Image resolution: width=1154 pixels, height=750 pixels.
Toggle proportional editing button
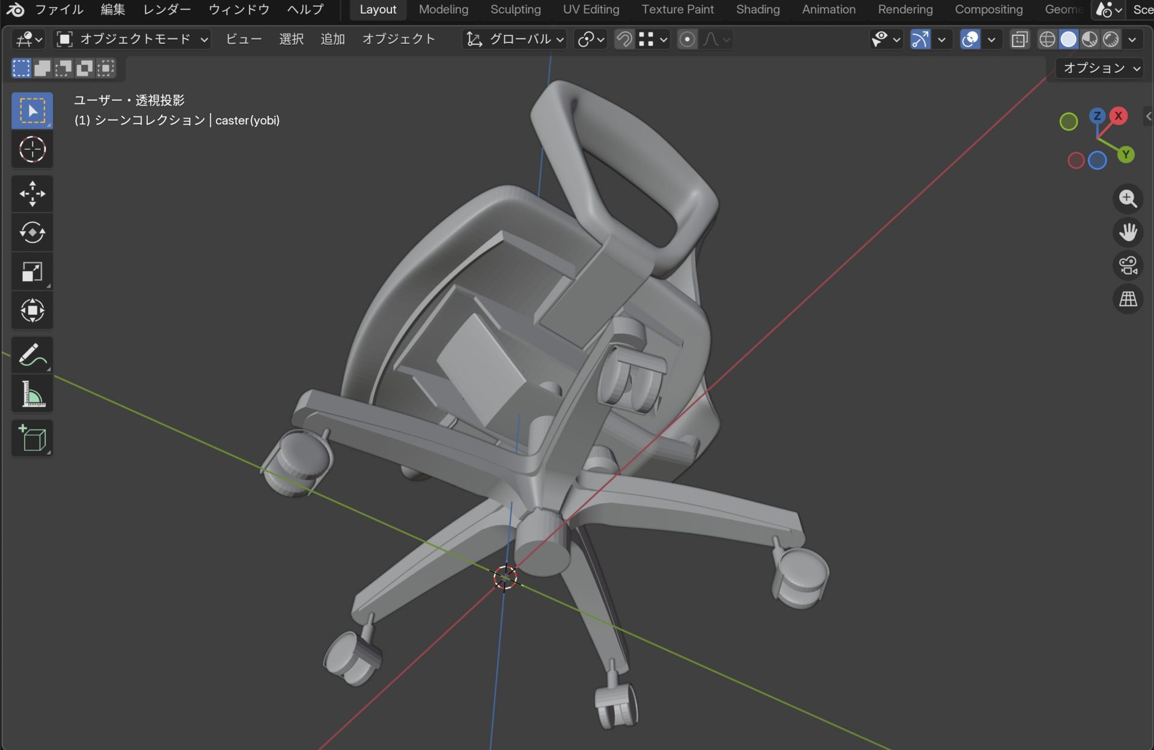tap(687, 40)
